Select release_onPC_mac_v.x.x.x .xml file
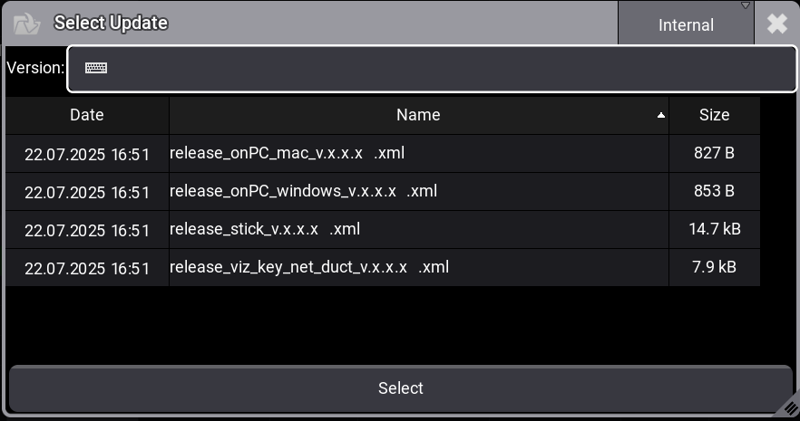The width and height of the screenshot is (800, 421). 287,153
